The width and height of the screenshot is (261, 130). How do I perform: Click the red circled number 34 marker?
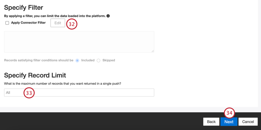(x=229, y=113)
